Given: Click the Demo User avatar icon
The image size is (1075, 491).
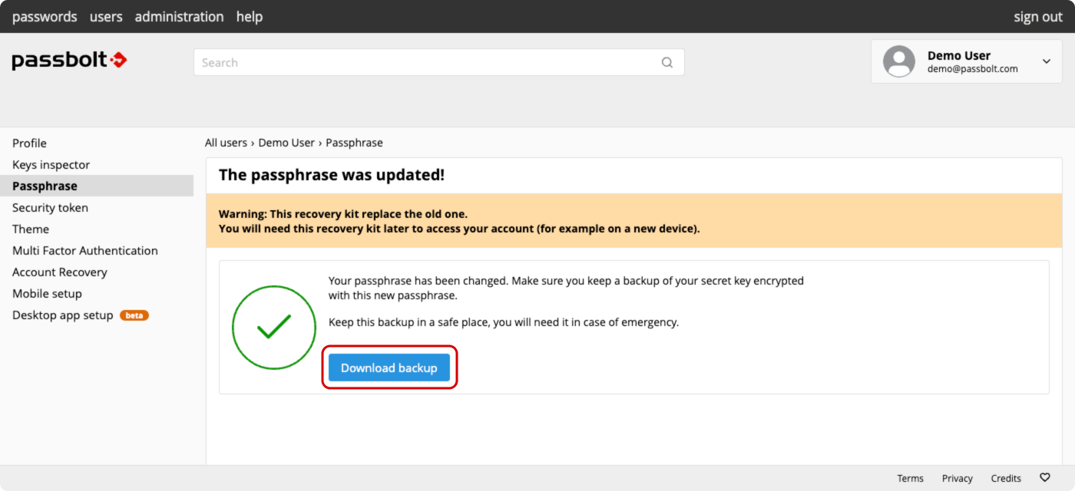Looking at the screenshot, I should 899,61.
